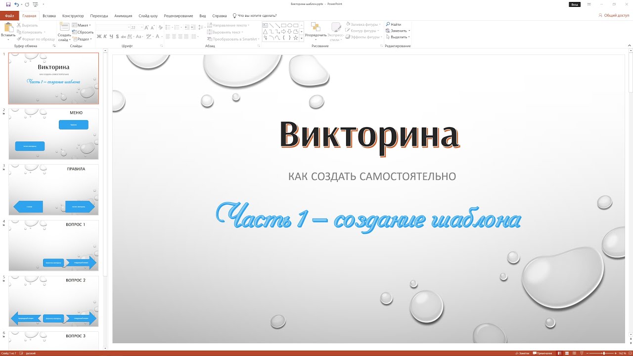The image size is (633, 356).
Task: Collapse the ribbon with the chevron arrow
Action: (630, 46)
